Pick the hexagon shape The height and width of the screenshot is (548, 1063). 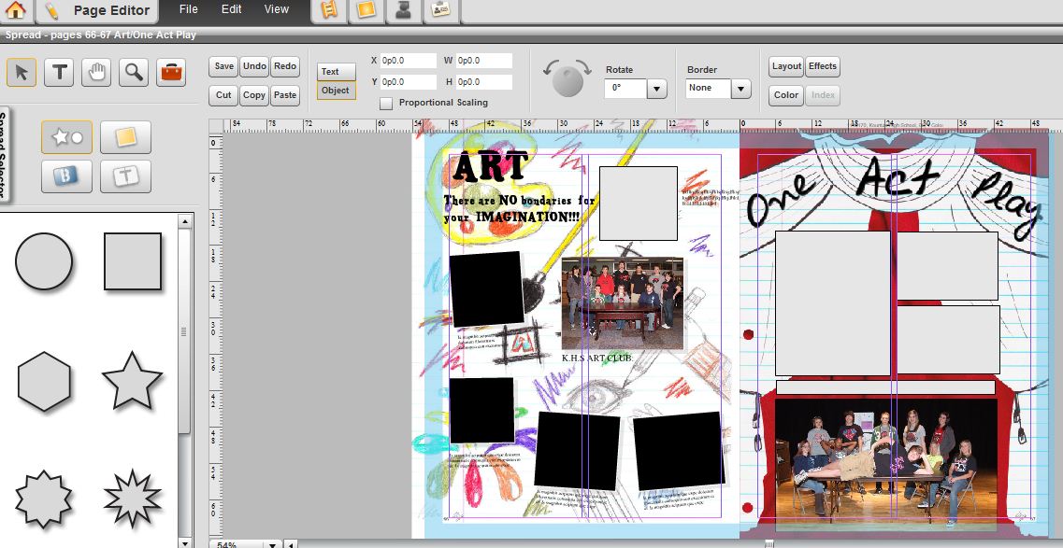[x=44, y=381]
